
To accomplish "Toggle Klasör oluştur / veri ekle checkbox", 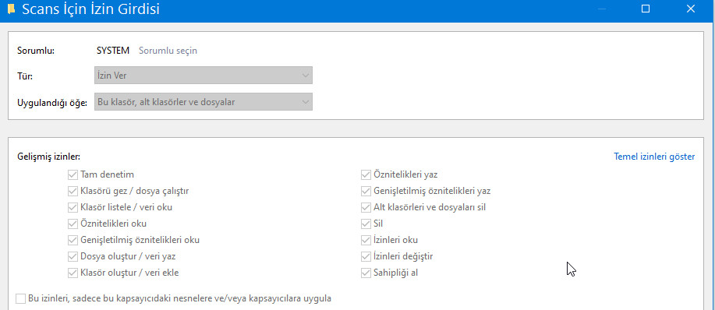I will click(x=73, y=273).
